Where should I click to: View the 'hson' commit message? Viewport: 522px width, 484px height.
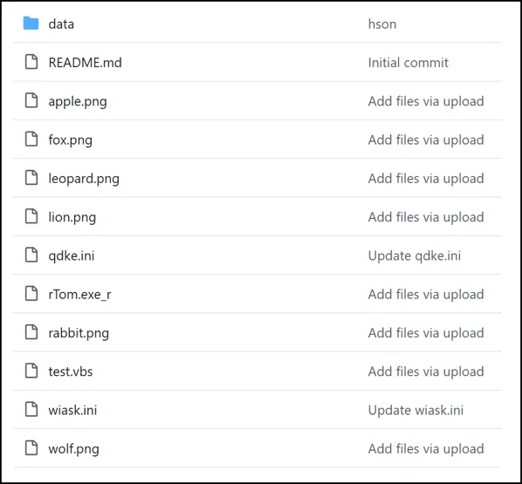click(x=382, y=24)
